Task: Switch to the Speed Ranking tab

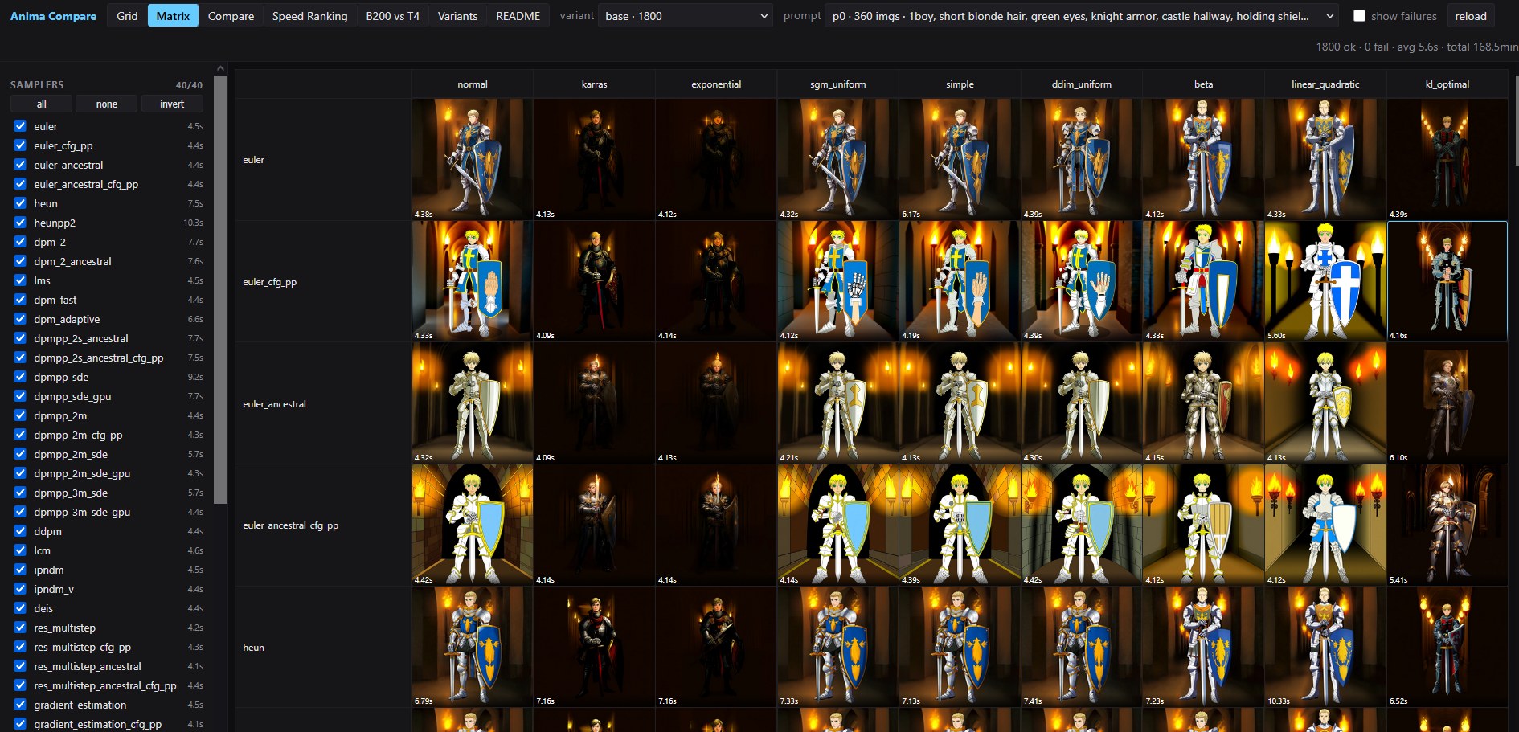Action: 309,16
